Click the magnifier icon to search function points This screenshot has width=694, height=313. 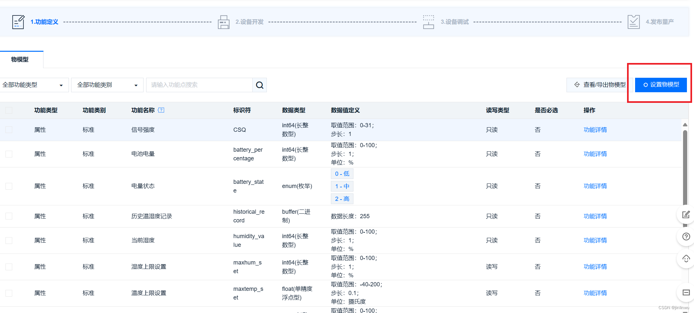259,85
